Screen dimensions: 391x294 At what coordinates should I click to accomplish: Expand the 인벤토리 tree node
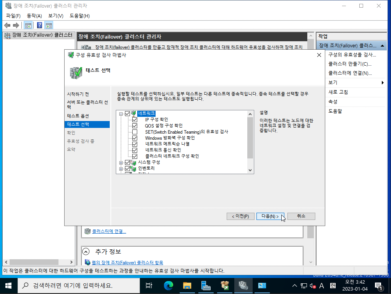click(121, 169)
